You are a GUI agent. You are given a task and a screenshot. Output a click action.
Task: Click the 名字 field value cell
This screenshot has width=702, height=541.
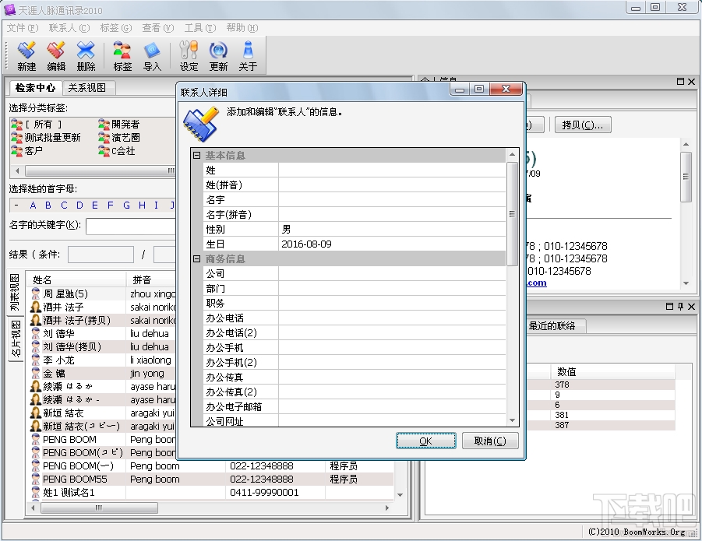coord(392,199)
